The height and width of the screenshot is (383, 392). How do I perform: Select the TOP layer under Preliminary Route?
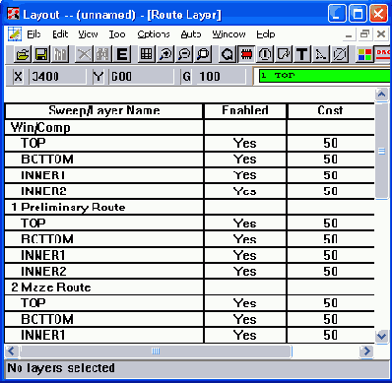[x=104, y=223]
